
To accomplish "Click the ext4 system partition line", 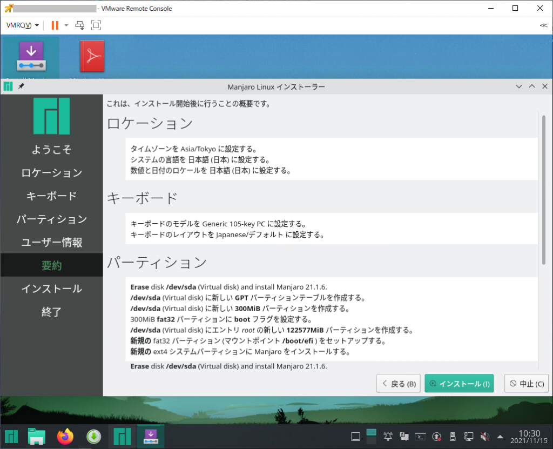I will 240,352.
